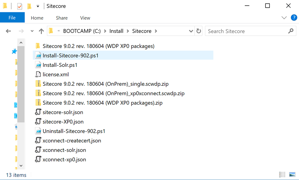299x180 pixels.
Task: Select the xconnect-xp0.json file name
Action: point(64,160)
